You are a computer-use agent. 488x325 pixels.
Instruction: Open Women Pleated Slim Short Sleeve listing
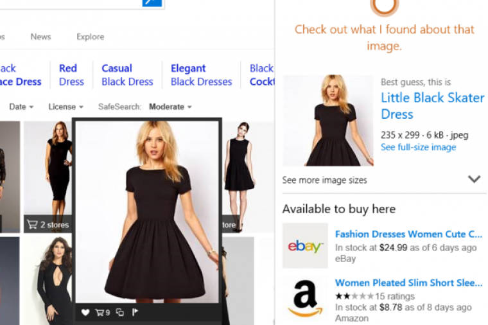pos(408,283)
